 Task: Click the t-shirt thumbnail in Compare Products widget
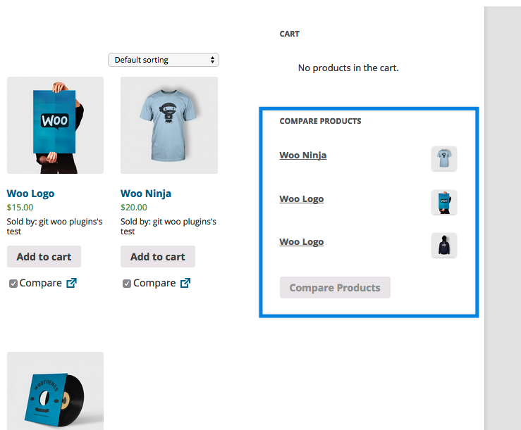pyautogui.click(x=444, y=158)
